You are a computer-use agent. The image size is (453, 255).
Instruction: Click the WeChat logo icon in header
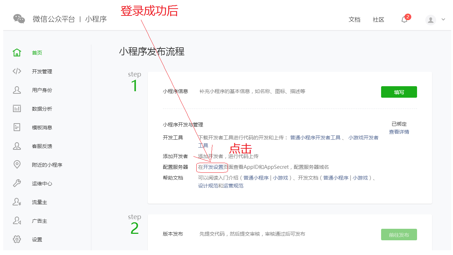(19, 19)
